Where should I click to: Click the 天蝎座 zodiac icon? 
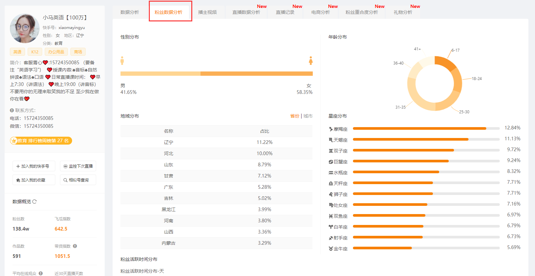[x=331, y=140]
